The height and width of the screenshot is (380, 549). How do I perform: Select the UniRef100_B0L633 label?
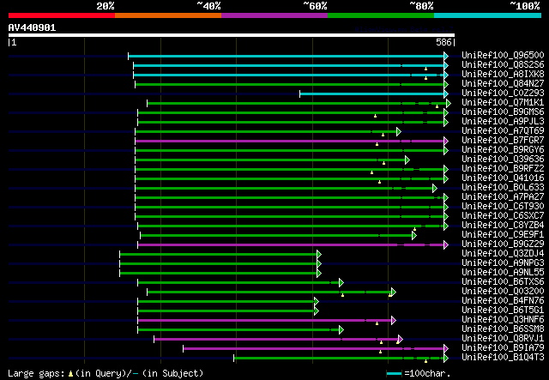pos(503,188)
